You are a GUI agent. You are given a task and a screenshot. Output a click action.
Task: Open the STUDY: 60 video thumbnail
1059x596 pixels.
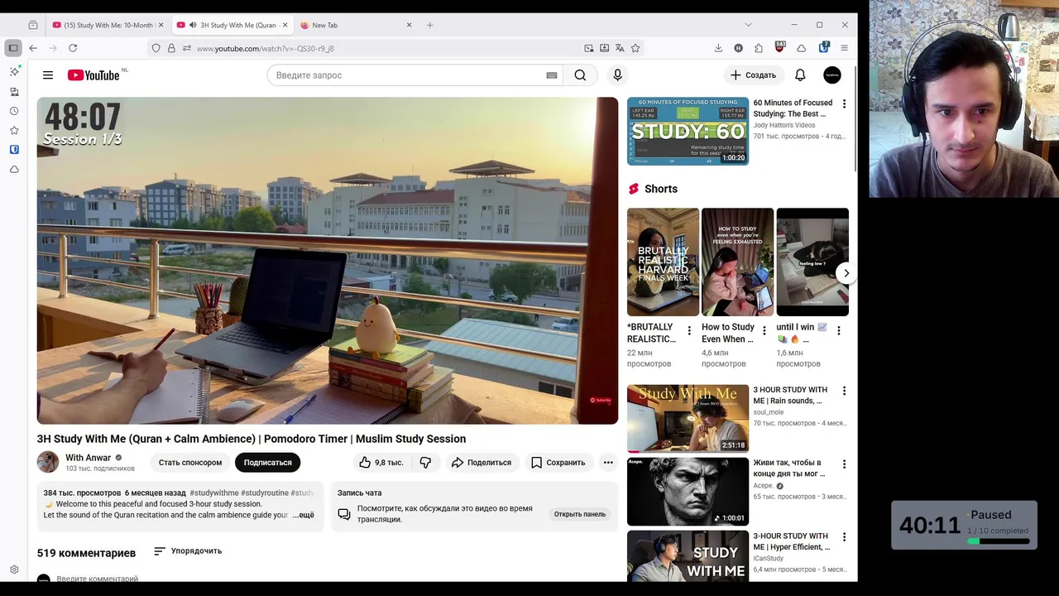688,131
